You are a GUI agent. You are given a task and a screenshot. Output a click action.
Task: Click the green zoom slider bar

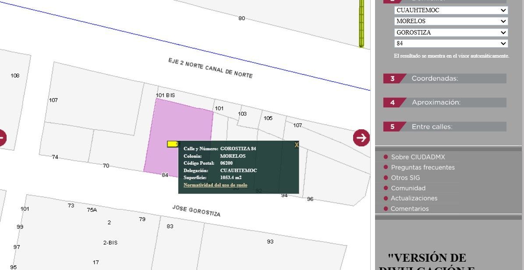point(361,24)
